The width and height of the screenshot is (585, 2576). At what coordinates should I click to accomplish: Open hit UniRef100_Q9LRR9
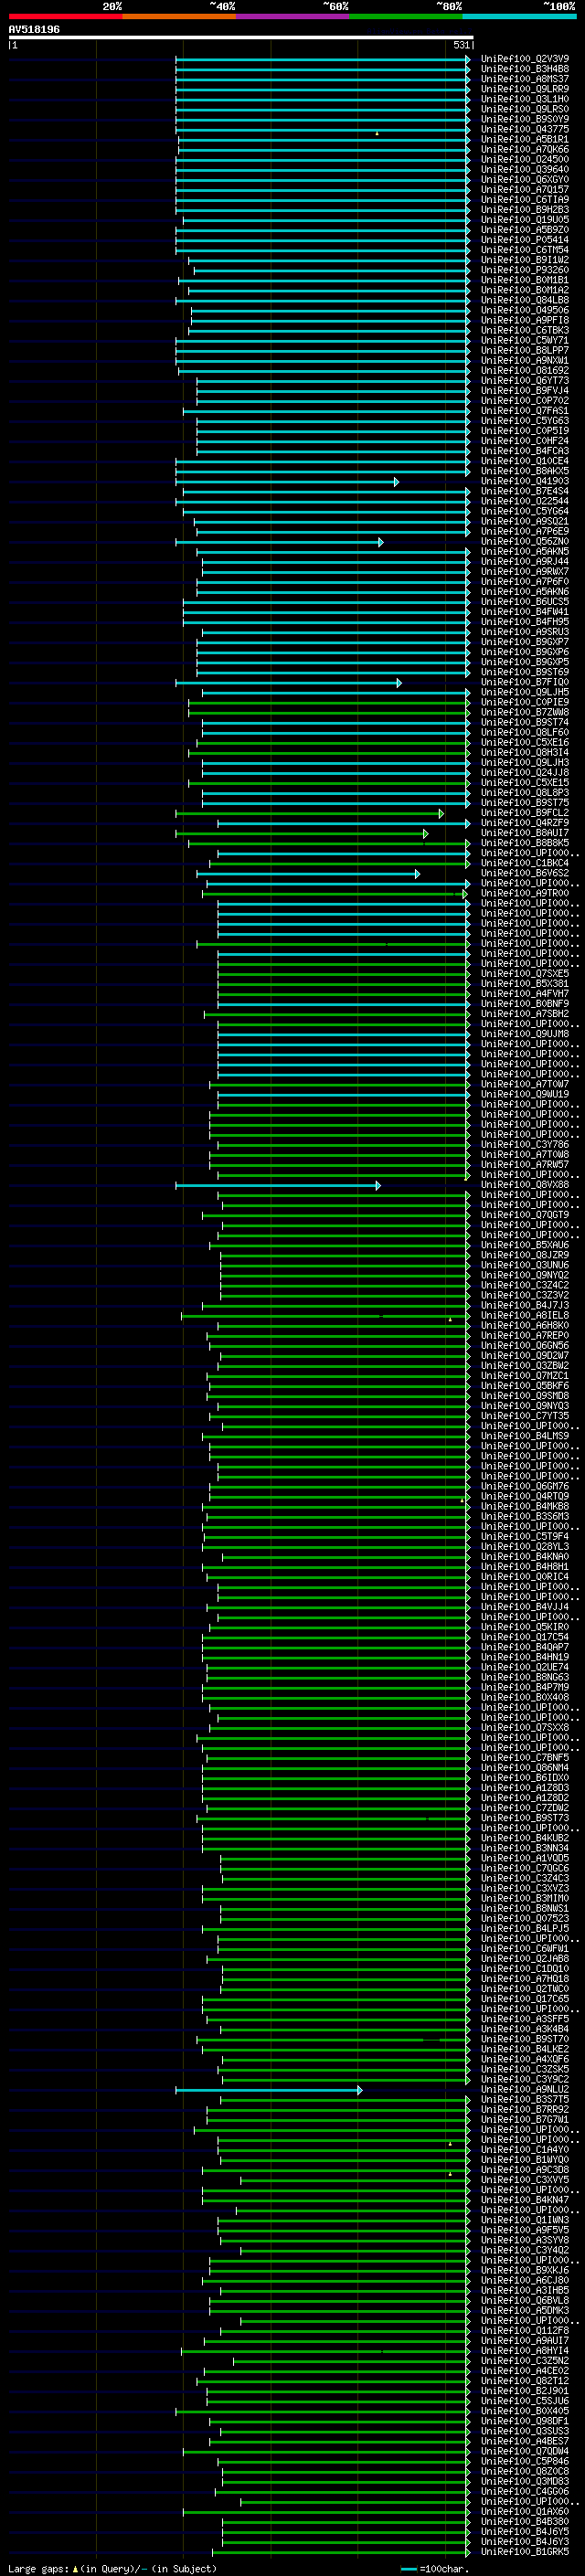coord(525,89)
